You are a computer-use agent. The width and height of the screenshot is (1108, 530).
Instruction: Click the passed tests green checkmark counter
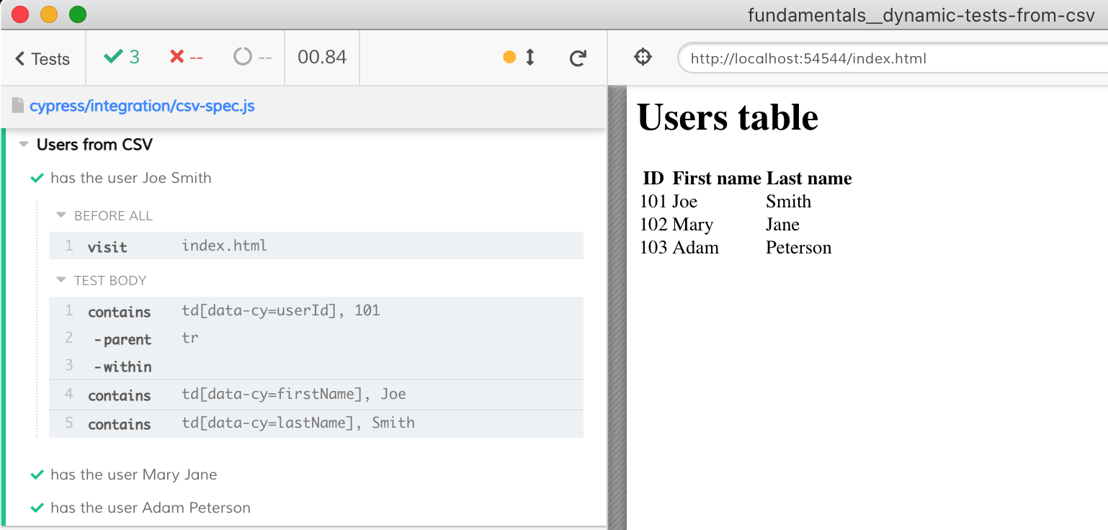coord(122,58)
